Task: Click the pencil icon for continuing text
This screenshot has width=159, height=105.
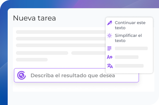Action: pos(110,23)
